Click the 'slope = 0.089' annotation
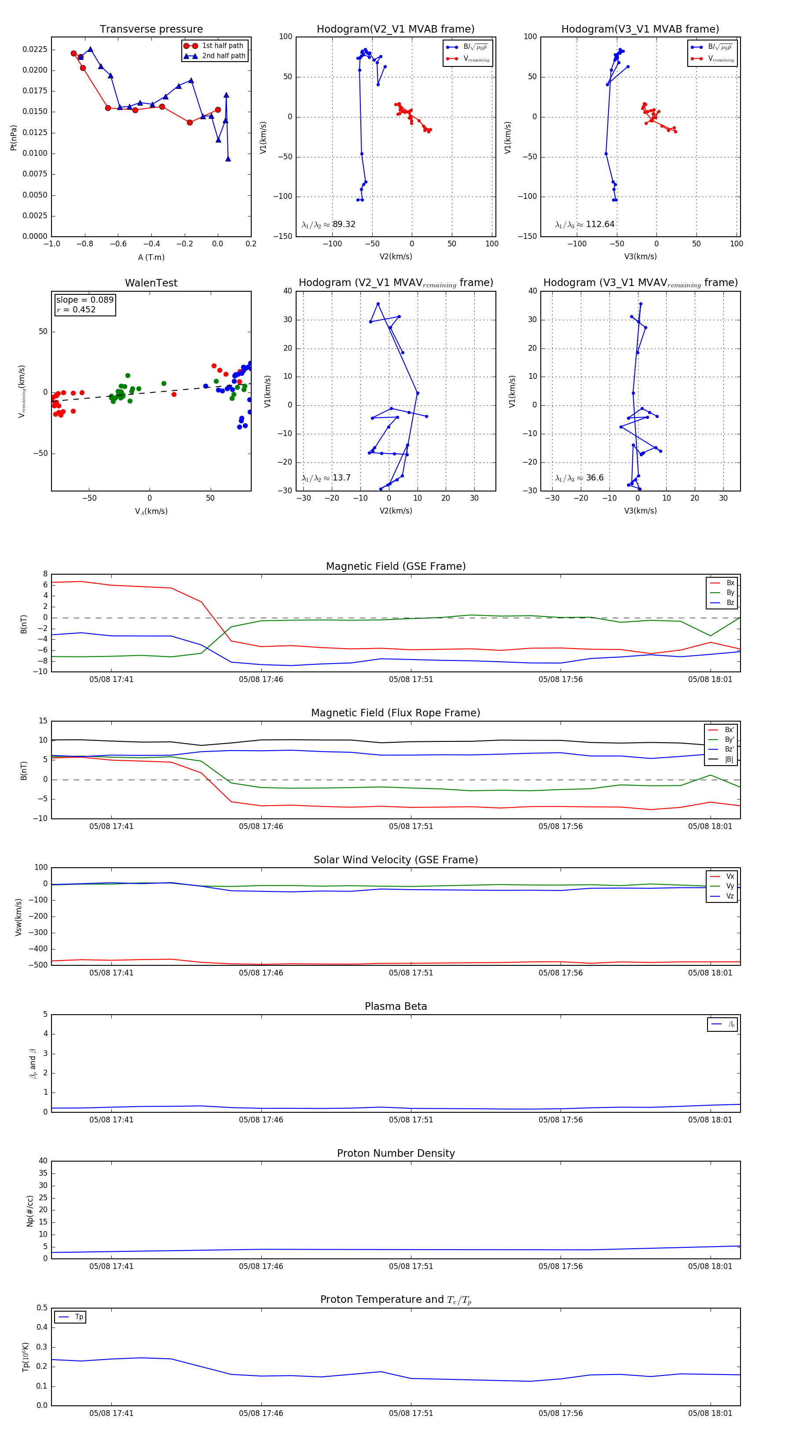792x1452 pixels. point(84,300)
